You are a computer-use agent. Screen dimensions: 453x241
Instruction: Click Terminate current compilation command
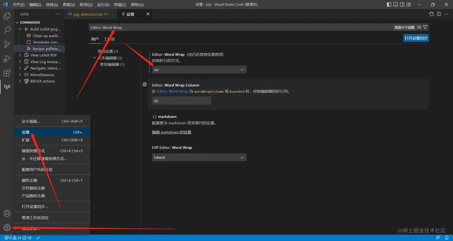pyautogui.click(x=43, y=42)
